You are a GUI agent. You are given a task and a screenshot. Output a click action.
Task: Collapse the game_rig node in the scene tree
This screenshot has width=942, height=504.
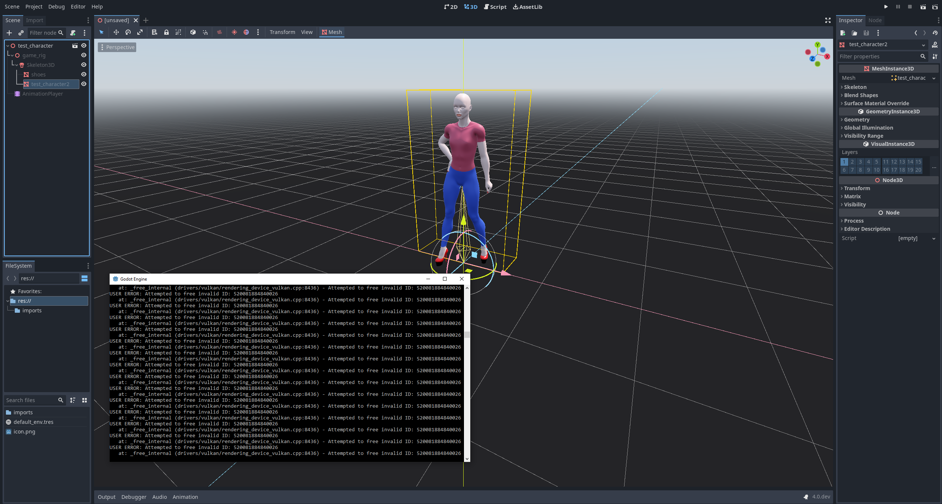pyautogui.click(x=13, y=55)
